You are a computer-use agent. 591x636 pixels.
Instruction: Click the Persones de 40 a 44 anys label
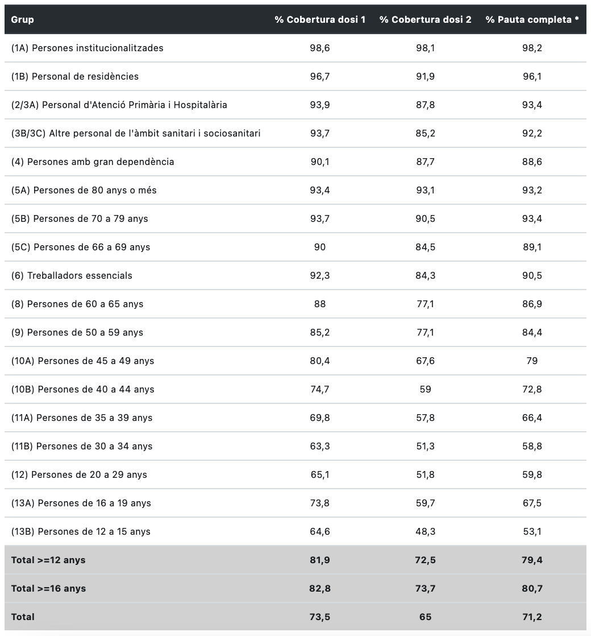click(x=83, y=390)
